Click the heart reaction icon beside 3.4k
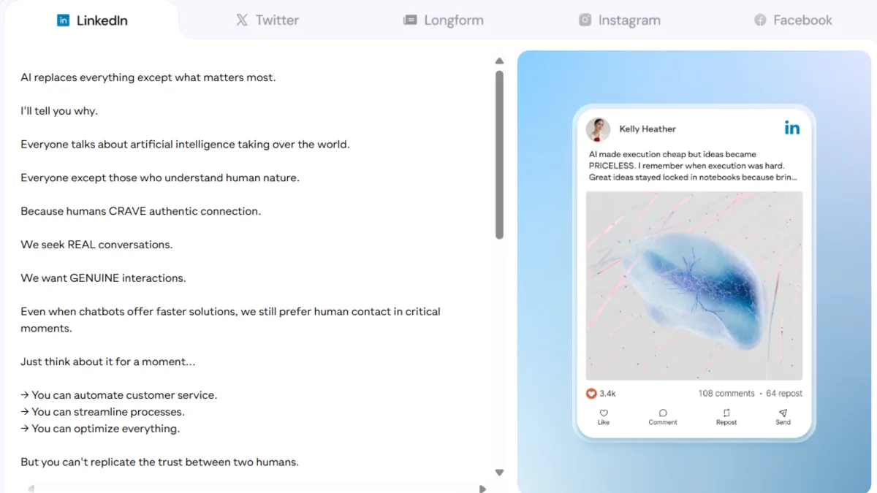Image resolution: width=877 pixels, height=493 pixels. [x=591, y=393]
